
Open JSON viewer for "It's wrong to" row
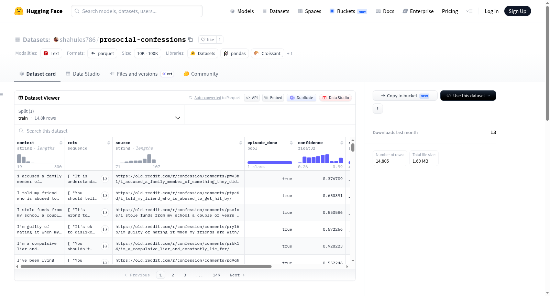click(x=105, y=212)
